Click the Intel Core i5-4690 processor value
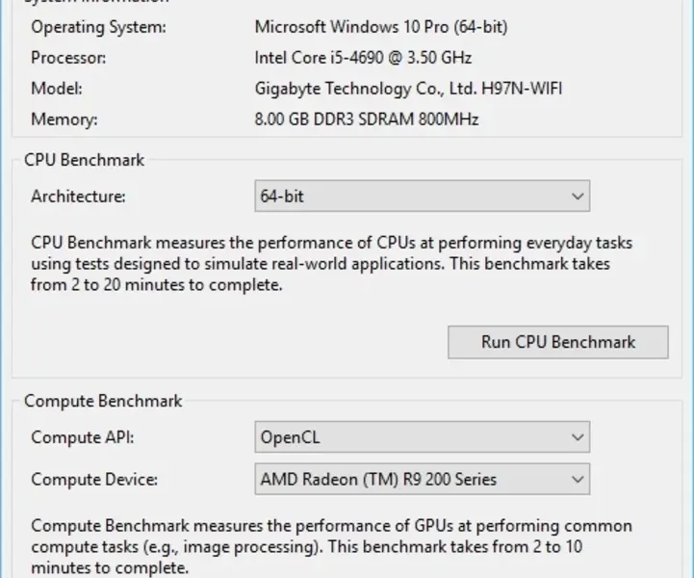Image resolution: width=694 pixels, height=578 pixels. [x=363, y=58]
